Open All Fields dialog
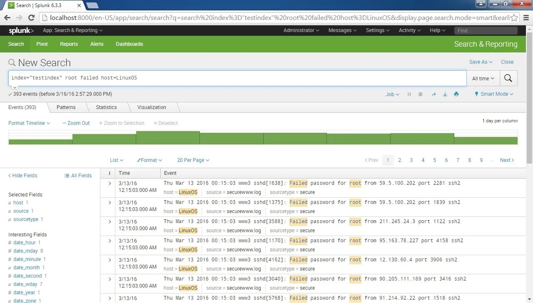533x303 pixels. point(78,176)
